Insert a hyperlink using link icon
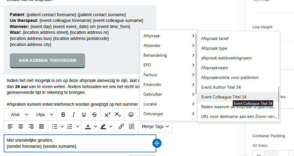The width and height of the screenshot is (294, 156). (121, 126)
